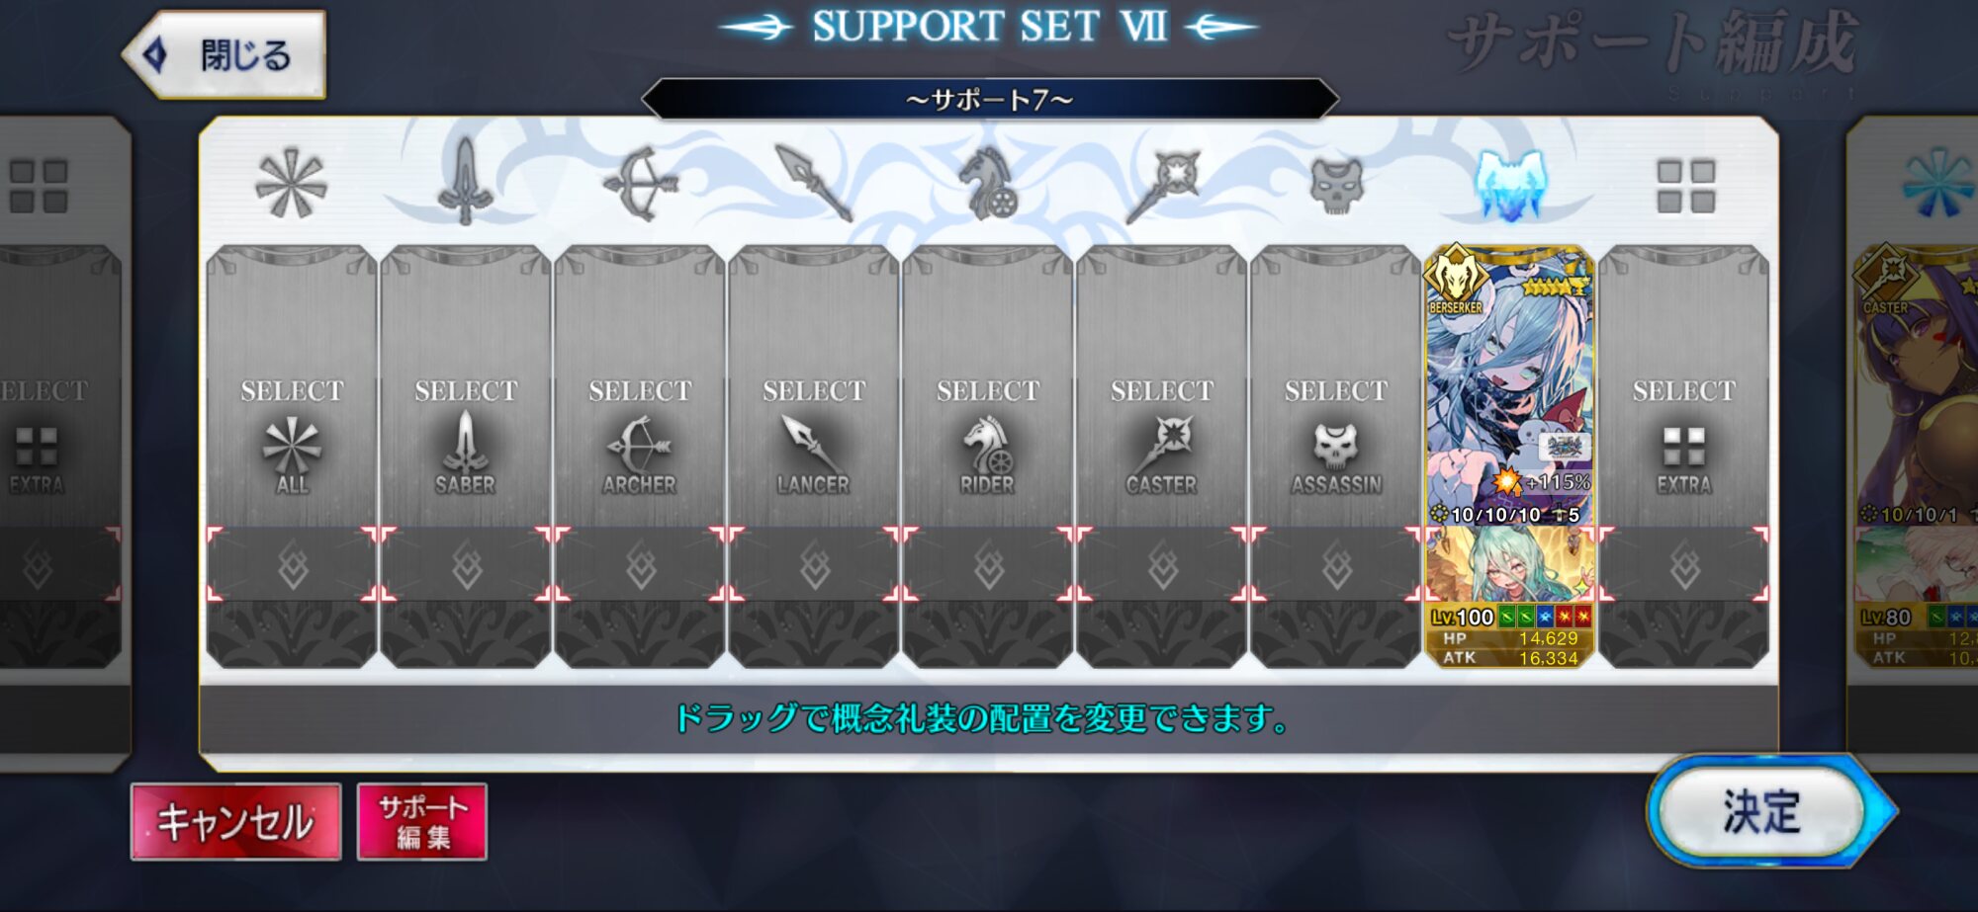Select the Lv100 Berserker servant card
The image size is (1978, 912).
pos(1509,385)
